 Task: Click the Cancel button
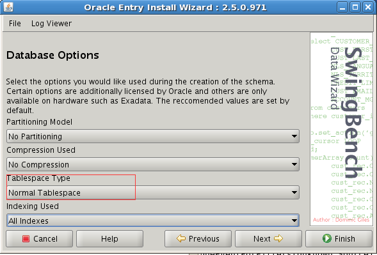click(40, 238)
